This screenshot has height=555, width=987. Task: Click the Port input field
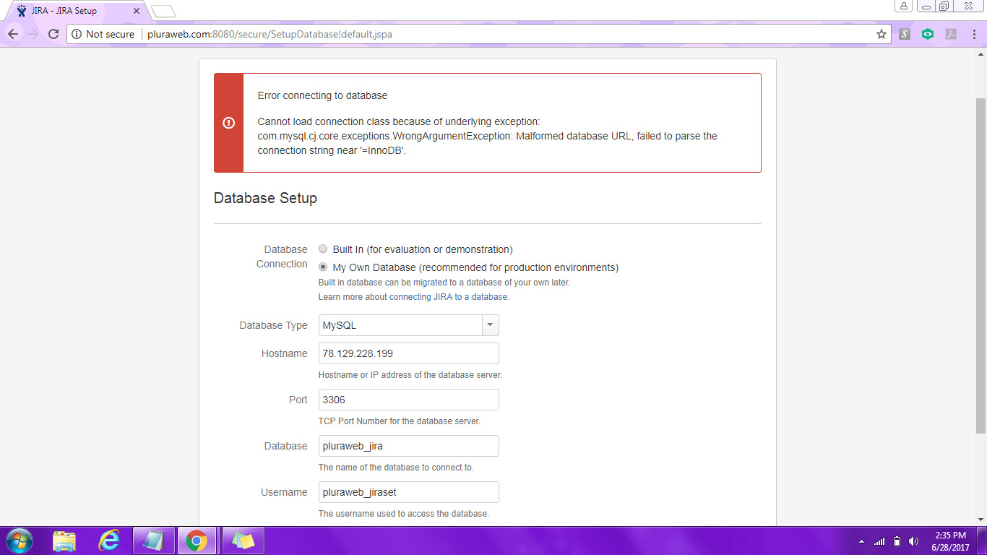409,400
